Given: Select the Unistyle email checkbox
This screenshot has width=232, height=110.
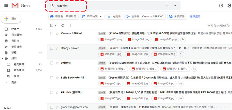Looking at the screenshot, I should coord(52,63).
